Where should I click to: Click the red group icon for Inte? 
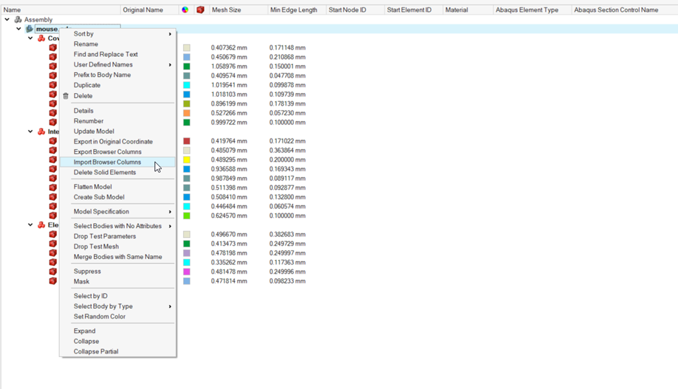pos(41,132)
